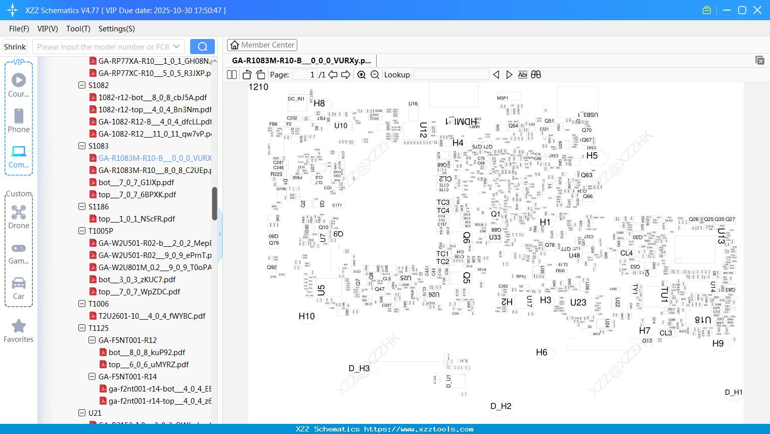The image size is (770, 434).
Task: Click the binoculars search icon
Action: click(x=536, y=75)
